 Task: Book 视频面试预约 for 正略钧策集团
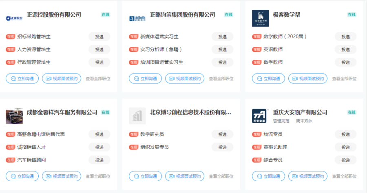[185, 78]
